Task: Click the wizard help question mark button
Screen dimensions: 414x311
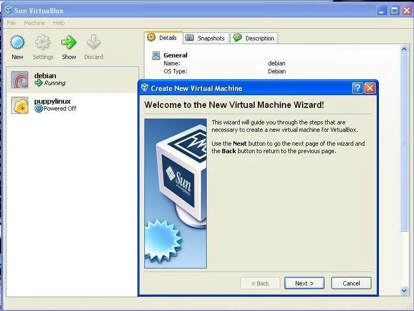Action: tap(358, 88)
